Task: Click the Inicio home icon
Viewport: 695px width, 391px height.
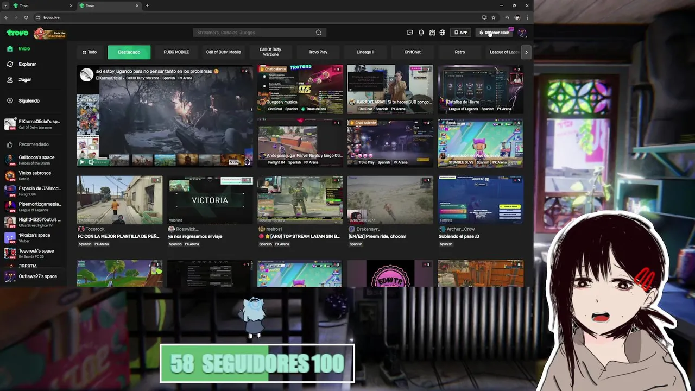Action: (10, 48)
